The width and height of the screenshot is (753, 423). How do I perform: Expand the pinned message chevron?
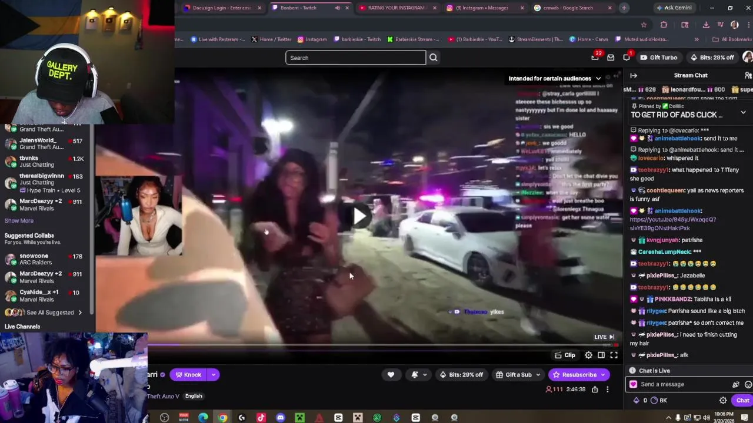coord(743,112)
